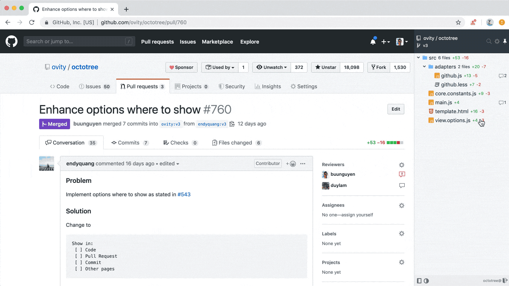
Task: Add reaction smiley on comment
Action: [291, 163]
